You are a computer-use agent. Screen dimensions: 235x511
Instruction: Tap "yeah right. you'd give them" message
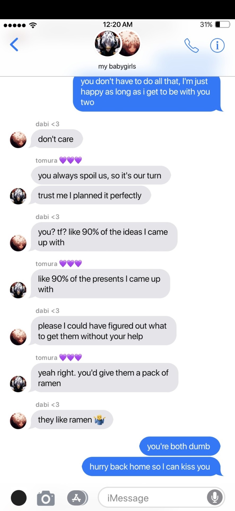104,378
